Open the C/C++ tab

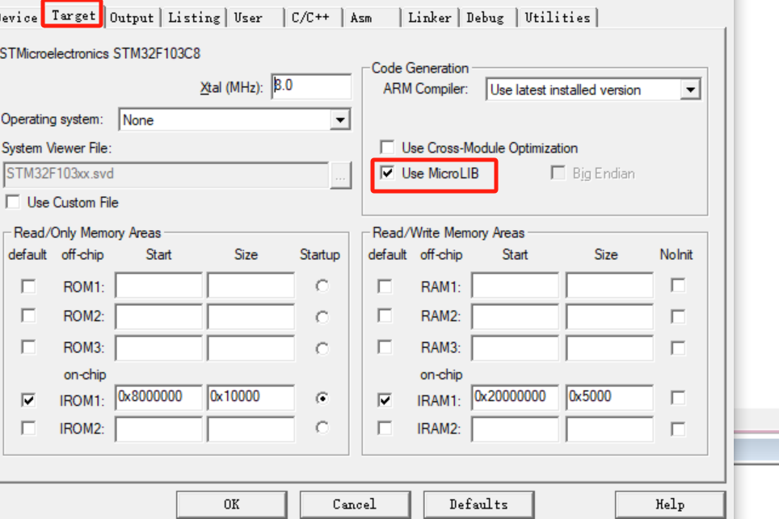click(x=313, y=18)
